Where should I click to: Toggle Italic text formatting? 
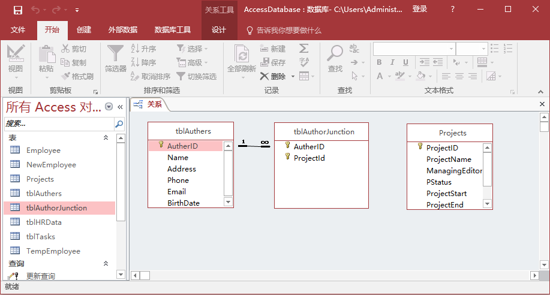point(393,62)
